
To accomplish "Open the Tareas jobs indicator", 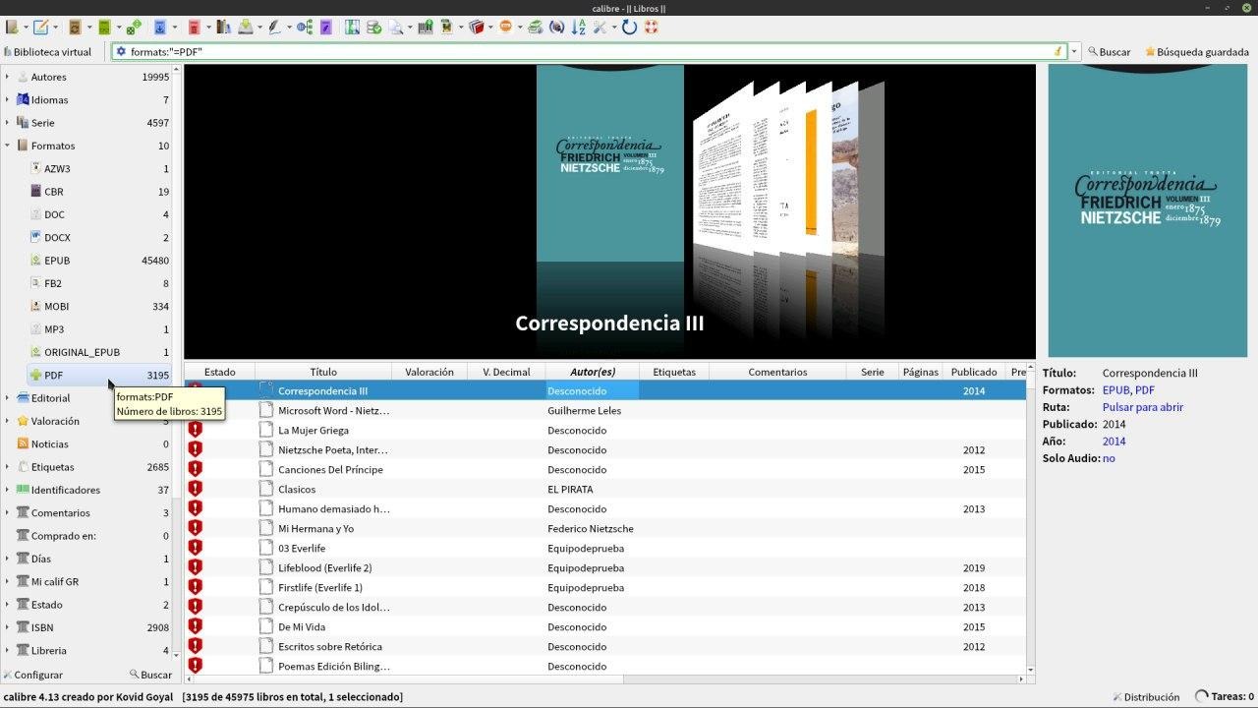I will pos(1224,696).
